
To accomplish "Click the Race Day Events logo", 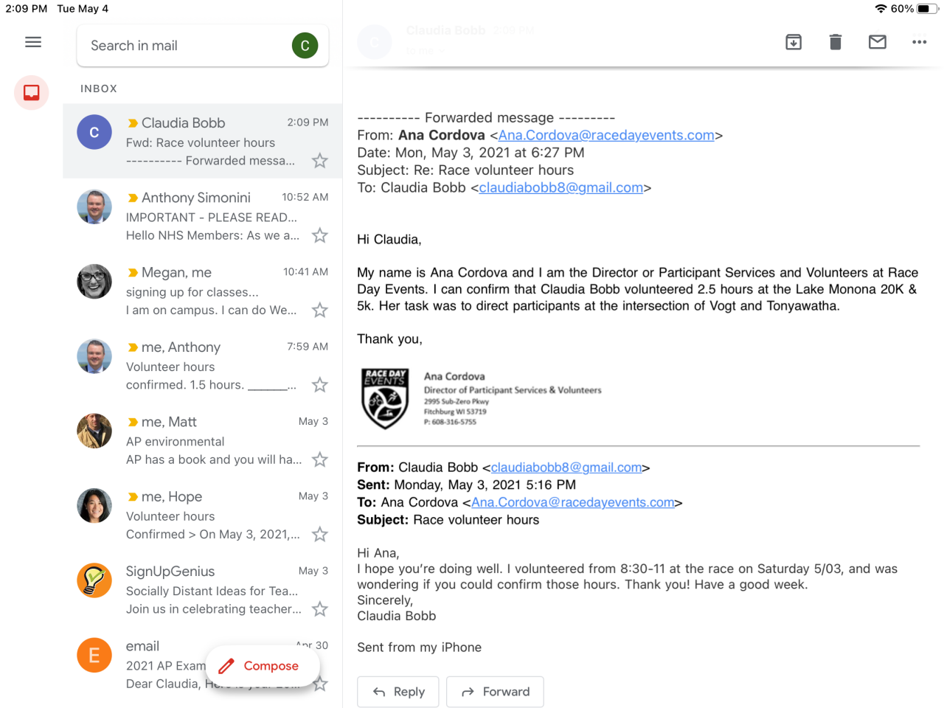I will (x=385, y=398).
